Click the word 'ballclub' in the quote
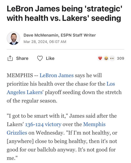This screenshot has height=163, width=131. pyautogui.click(x=47, y=150)
